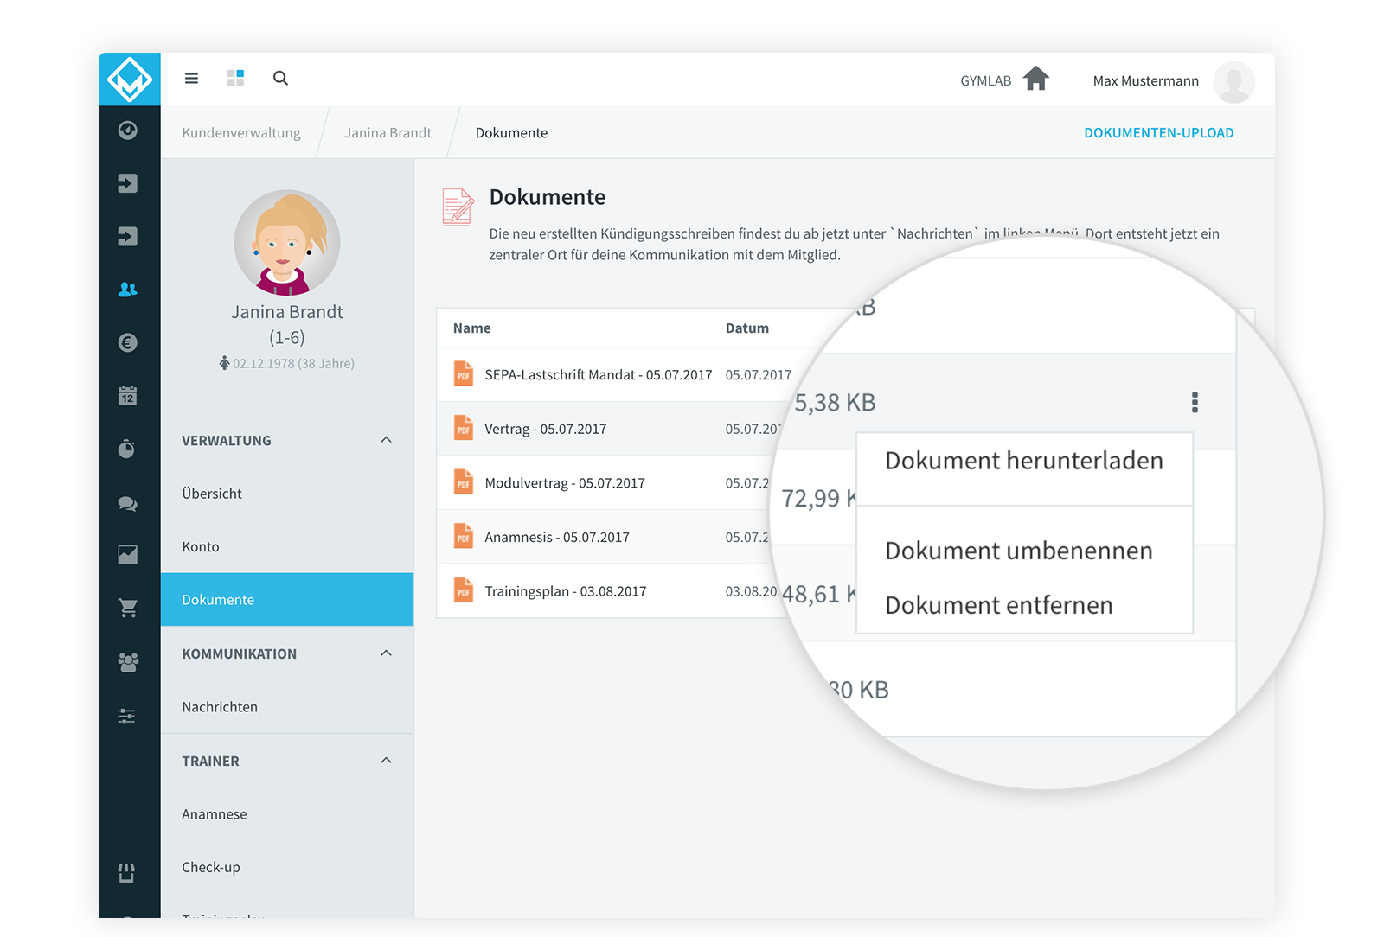Select Dokument umbenennen
The width and height of the screenshot is (1384, 937).
point(1019,551)
